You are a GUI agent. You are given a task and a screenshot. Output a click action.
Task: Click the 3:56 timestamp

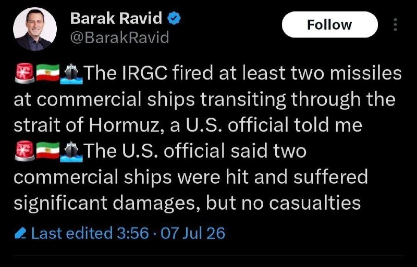click(133, 233)
